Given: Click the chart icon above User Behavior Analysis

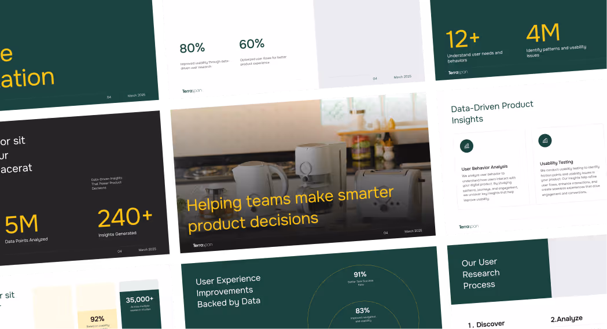Looking at the screenshot, I should click(466, 146).
